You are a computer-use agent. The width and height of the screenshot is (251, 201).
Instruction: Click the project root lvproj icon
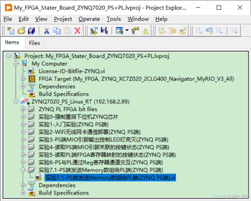click(17, 56)
